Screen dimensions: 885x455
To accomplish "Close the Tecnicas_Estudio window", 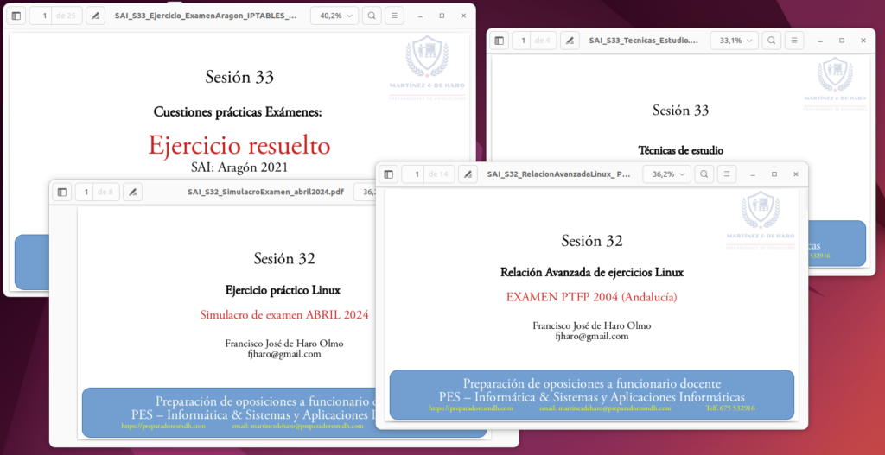I will pyautogui.click(x=863, y=41).
